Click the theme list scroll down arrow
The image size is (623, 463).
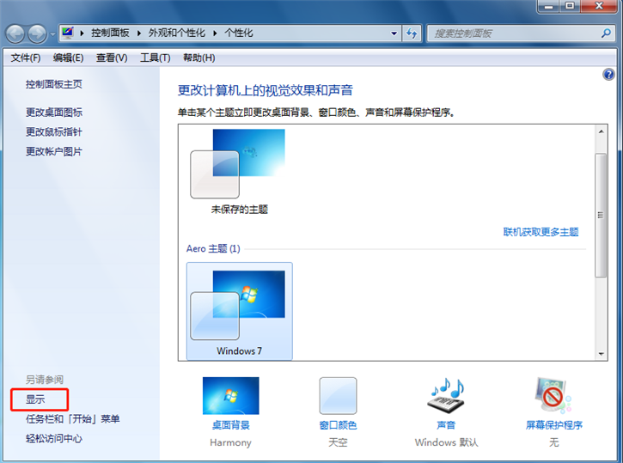601,353
